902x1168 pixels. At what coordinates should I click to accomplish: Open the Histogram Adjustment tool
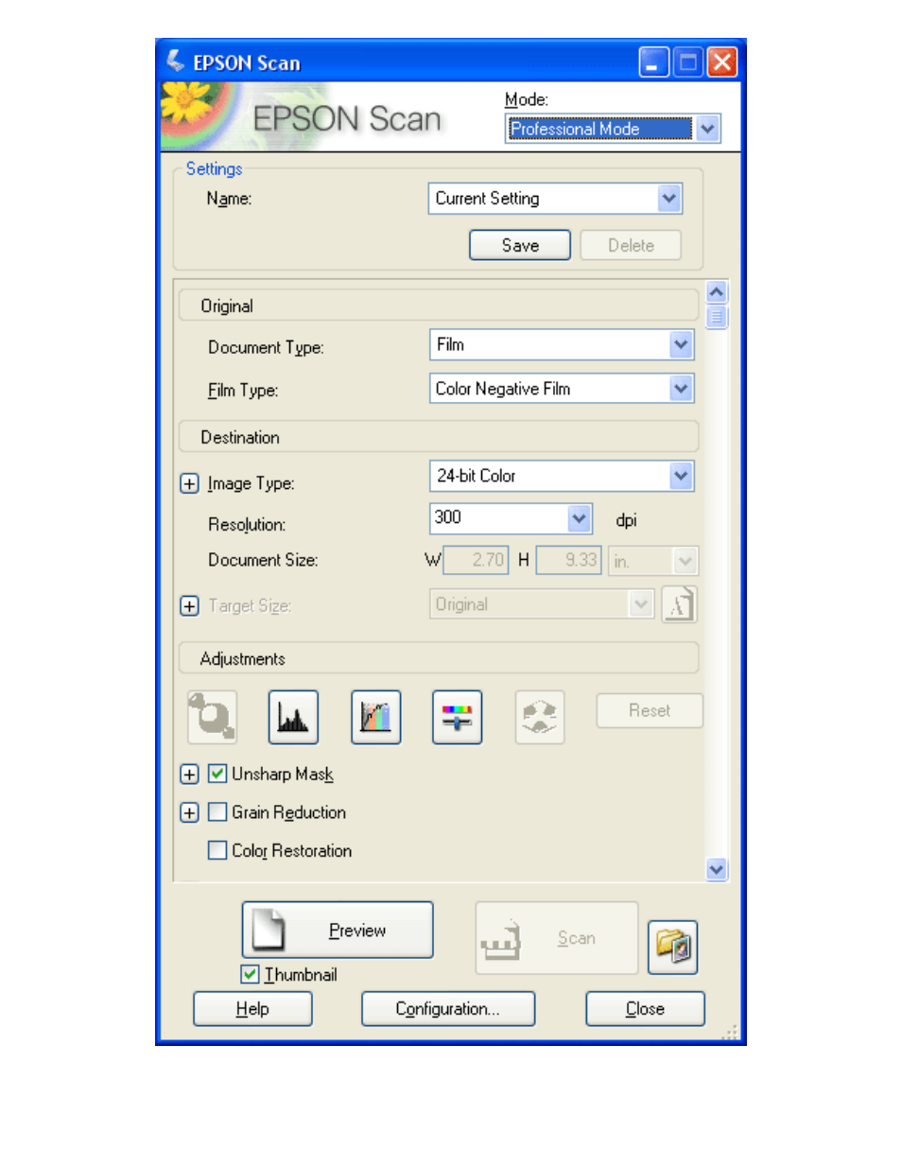(x=293, y=717)
